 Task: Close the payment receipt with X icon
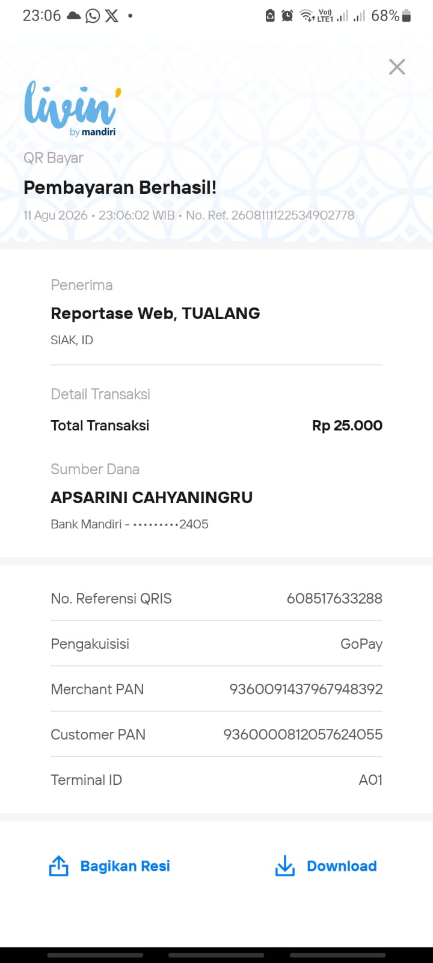[397, 67]
